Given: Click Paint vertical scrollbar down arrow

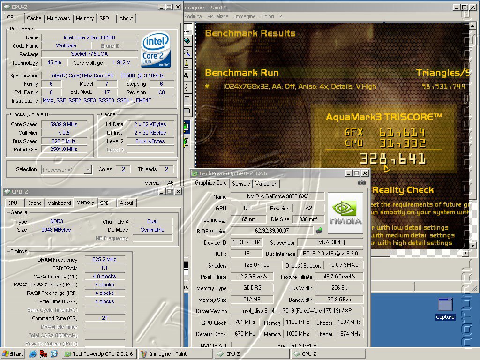Looking at the screenshot, I should 472,246.
